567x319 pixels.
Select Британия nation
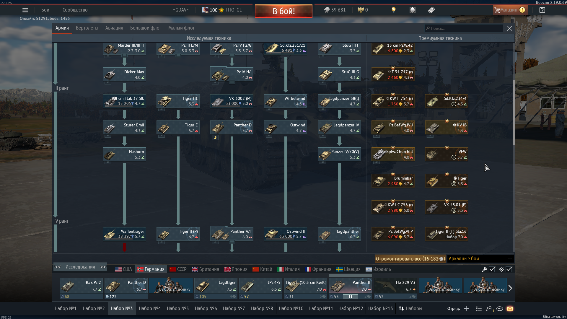205,269
